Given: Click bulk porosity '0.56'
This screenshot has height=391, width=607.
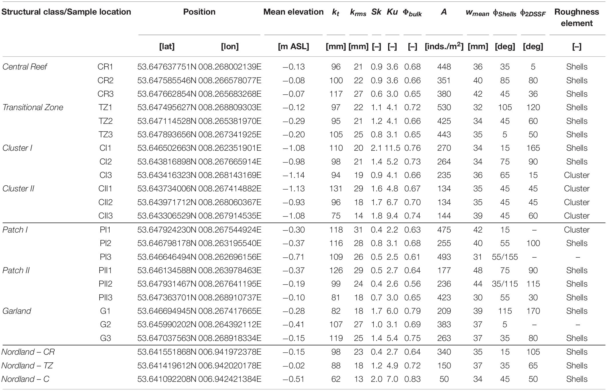Looking at the screenshot, I should click(412, 284).
